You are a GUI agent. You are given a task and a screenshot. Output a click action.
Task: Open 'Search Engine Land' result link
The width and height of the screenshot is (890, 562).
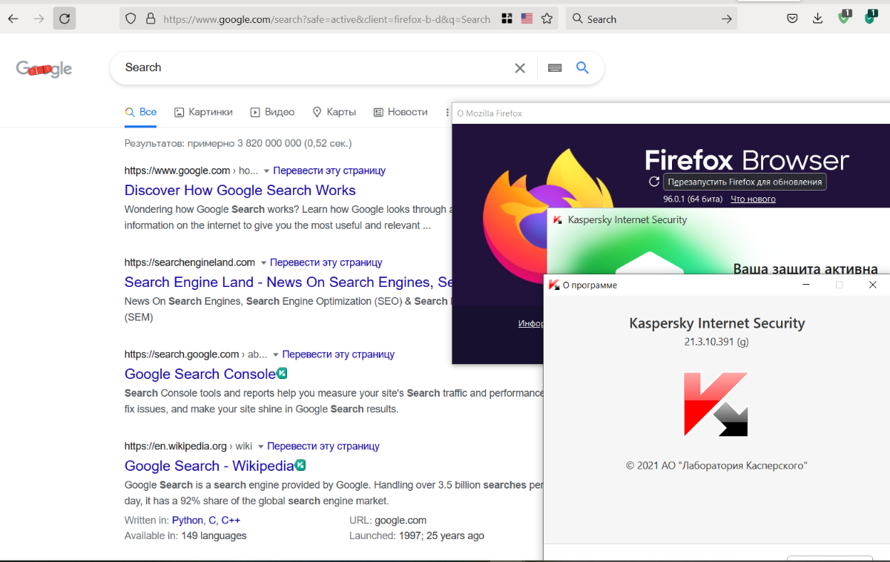[x=289, y=282]
